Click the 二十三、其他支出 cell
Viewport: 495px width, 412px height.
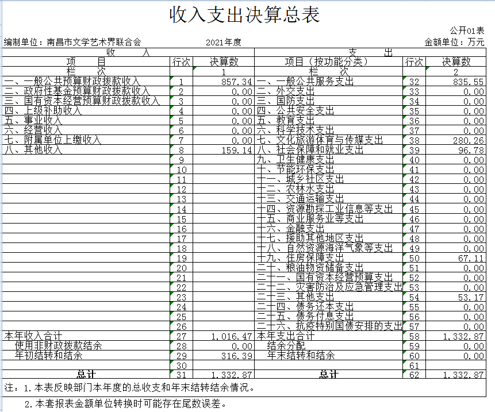pos(329,297)
